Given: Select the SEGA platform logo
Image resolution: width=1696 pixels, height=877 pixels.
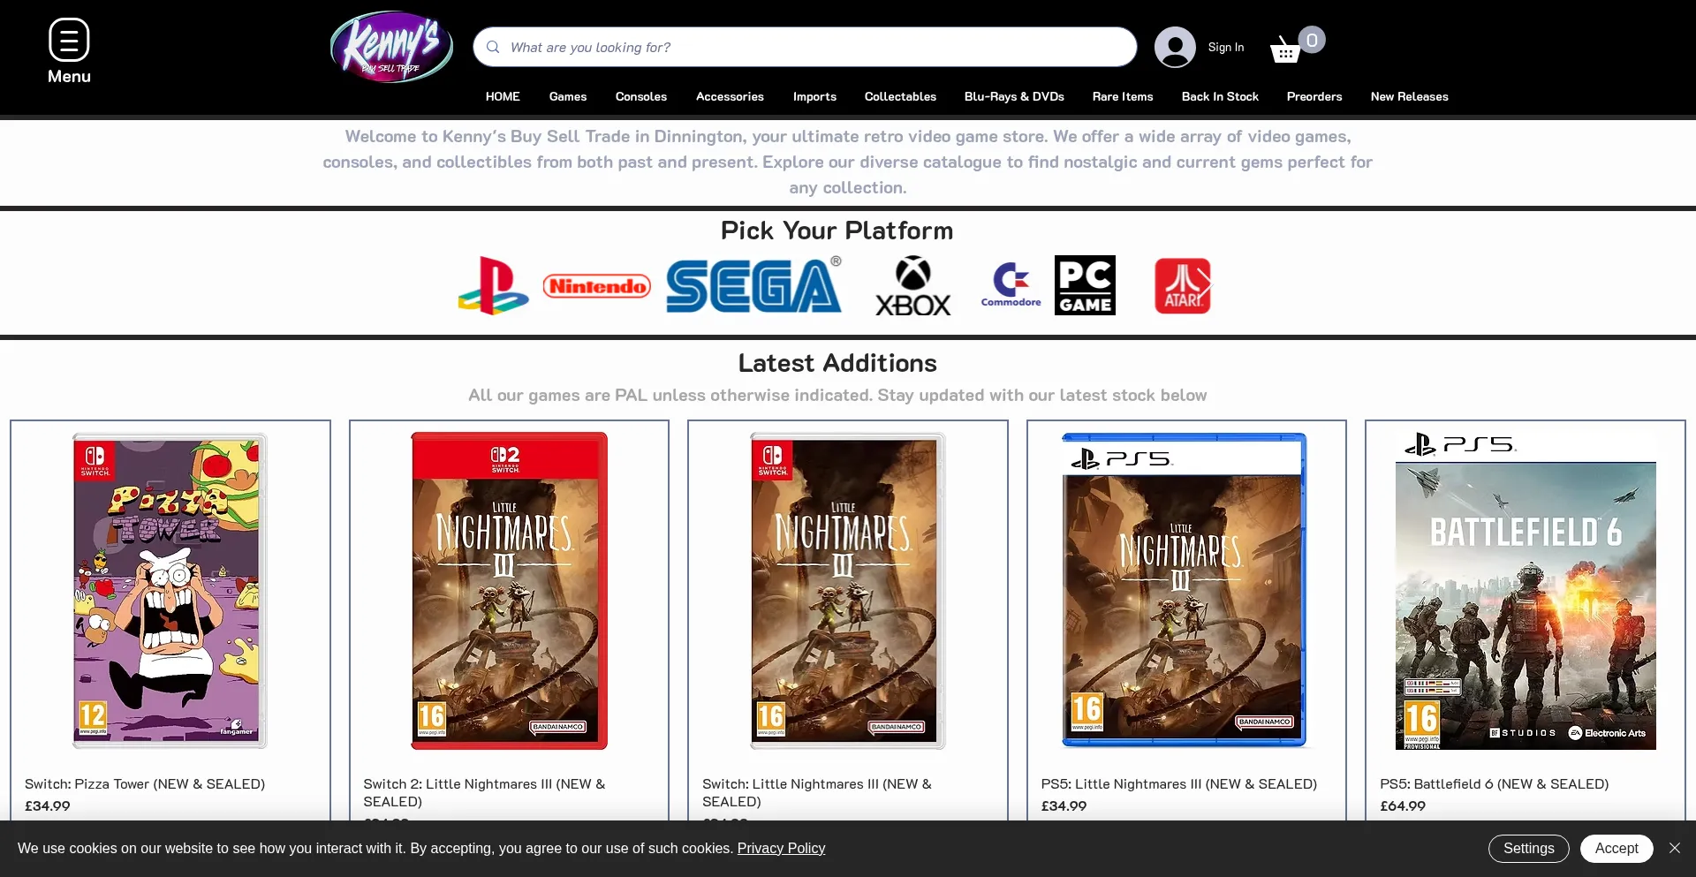Looking at the screenshot, I should 754,284.
